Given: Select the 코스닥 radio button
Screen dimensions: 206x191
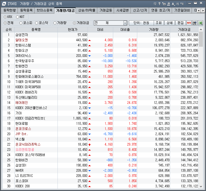Looking at the screenshot, I should [37, 23].
